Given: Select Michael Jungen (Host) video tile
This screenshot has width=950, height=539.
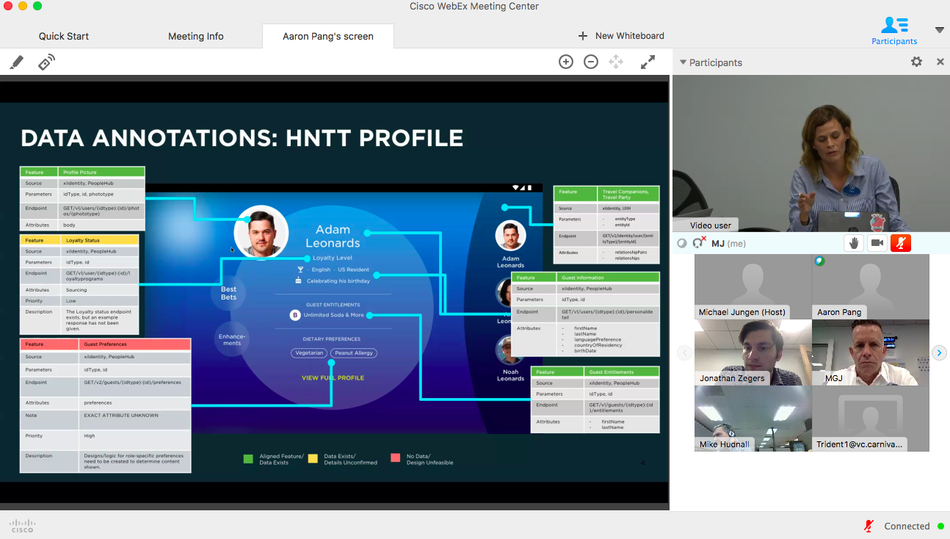Looking at the screenshot, I should pos(753,287).
